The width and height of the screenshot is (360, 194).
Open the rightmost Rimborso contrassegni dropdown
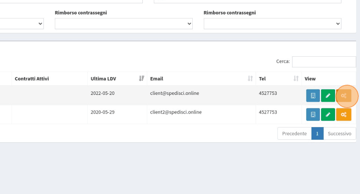[272, 24]
